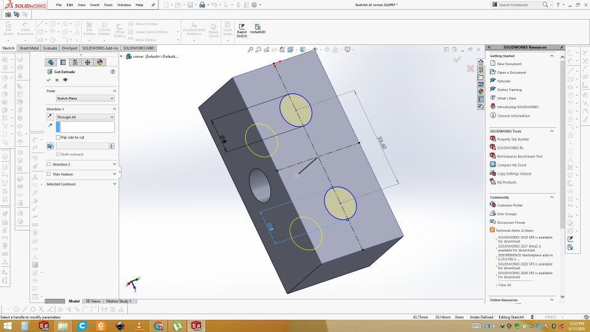
Task: Collapse the Getting Started section
Action: point(552,56)
